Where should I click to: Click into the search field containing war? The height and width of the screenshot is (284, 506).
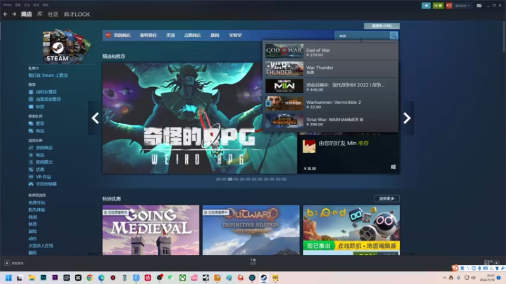pyautogui.click(x=362, y=35)
